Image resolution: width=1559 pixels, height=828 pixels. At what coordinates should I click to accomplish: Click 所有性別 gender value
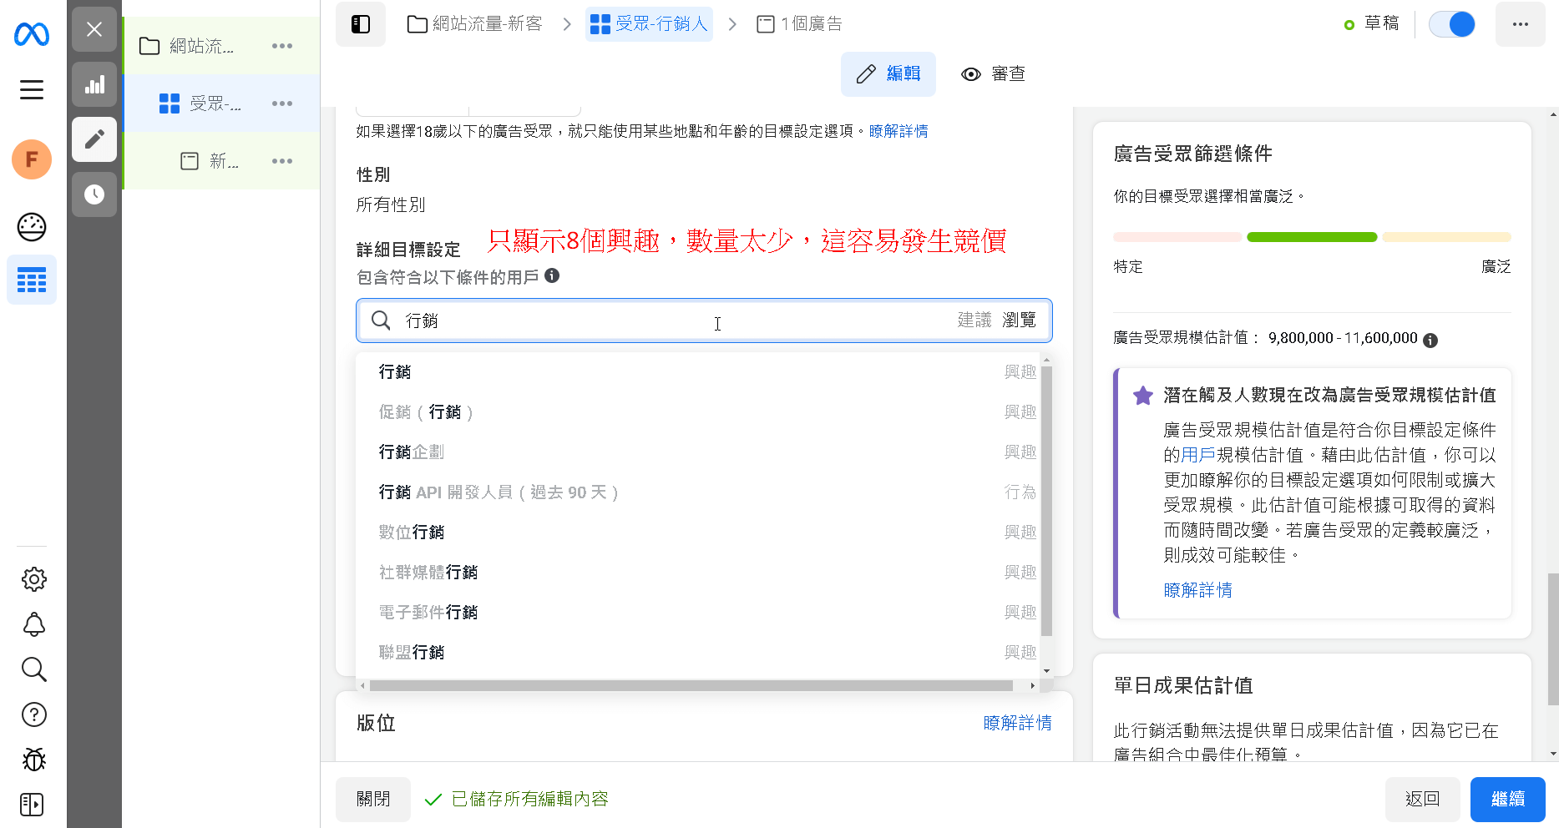point(391,204)
